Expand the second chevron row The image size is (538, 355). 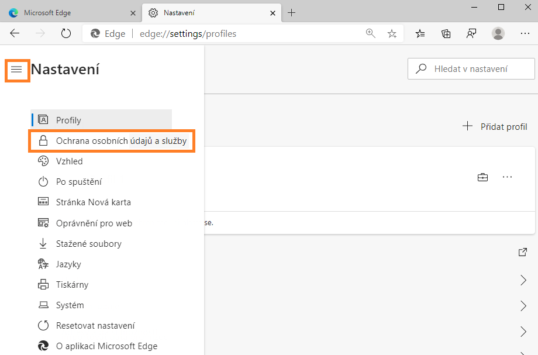tap(523, 306)
